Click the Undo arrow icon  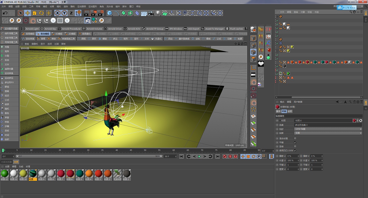tap(5, 13)
